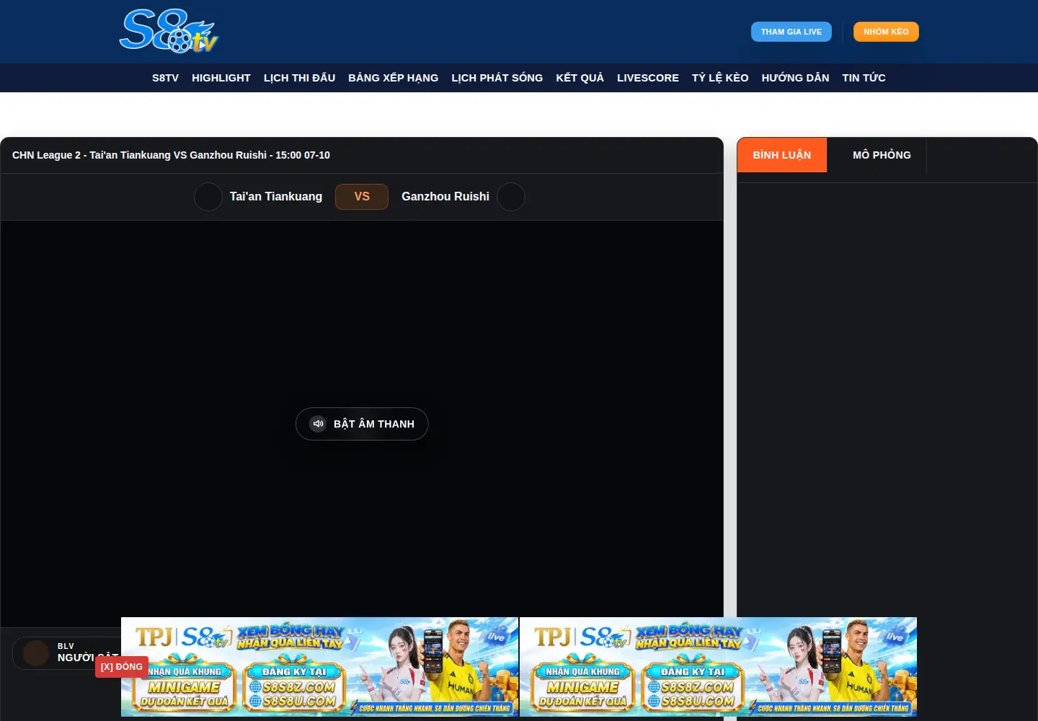1038x721 pixels.
Task: Unmute via Bật Âm Thanh button
Action: pyautogui.click(x=362, y=424)
